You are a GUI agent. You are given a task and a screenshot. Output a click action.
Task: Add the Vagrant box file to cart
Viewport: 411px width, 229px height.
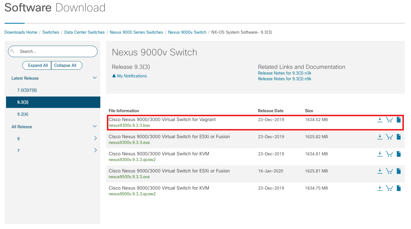click(x=389, y=120)
